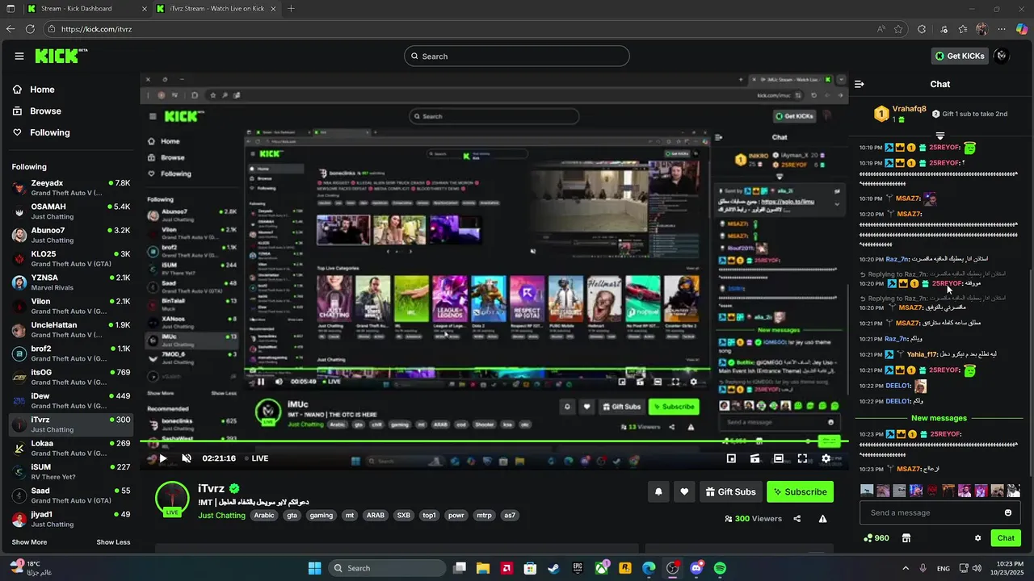Viewport: 1034px width, 581px height.
Task: Expand following list with Show More
Action: tap(29, 542)
